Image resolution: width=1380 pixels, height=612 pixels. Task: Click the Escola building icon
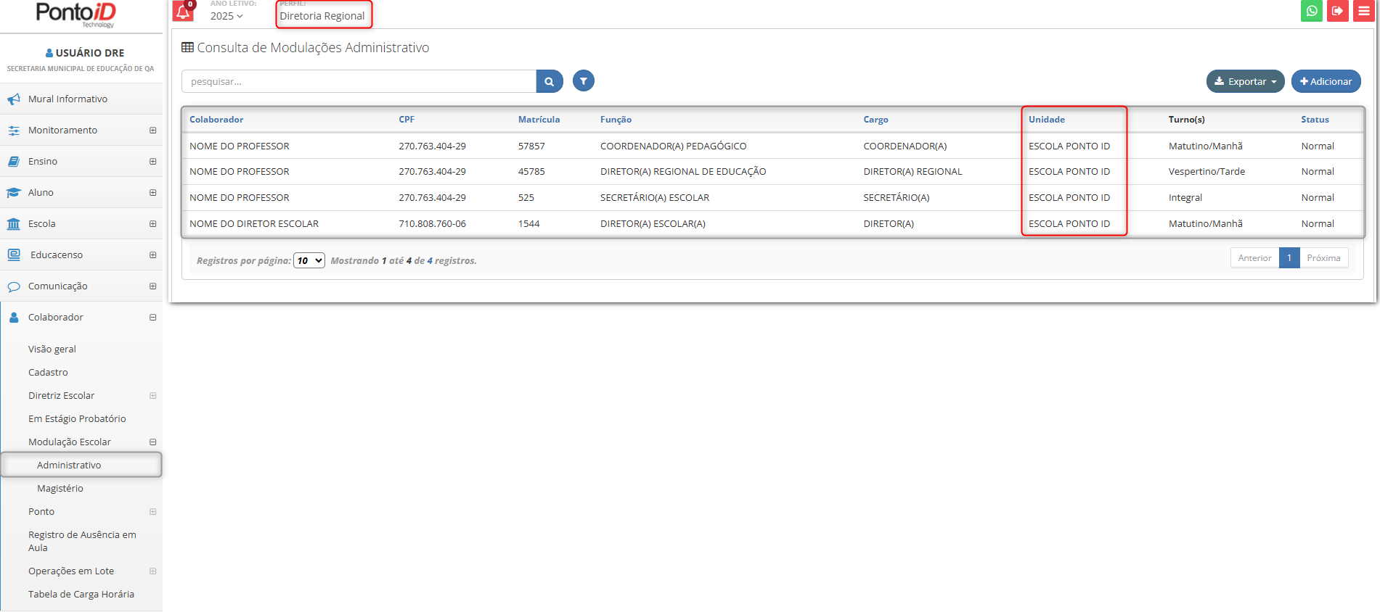14,224
